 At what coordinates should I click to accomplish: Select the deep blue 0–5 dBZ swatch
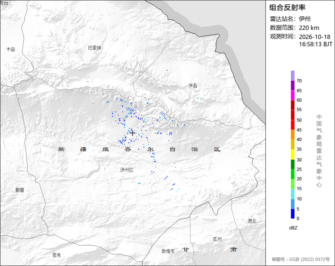coord(293,214)
